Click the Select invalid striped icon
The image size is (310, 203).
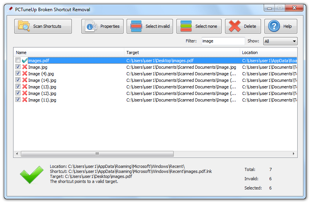(136, 26)
